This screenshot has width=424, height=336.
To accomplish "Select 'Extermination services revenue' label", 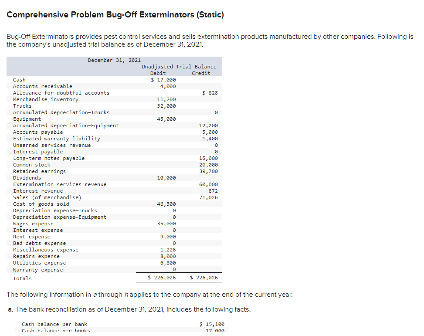I will 60,184.
